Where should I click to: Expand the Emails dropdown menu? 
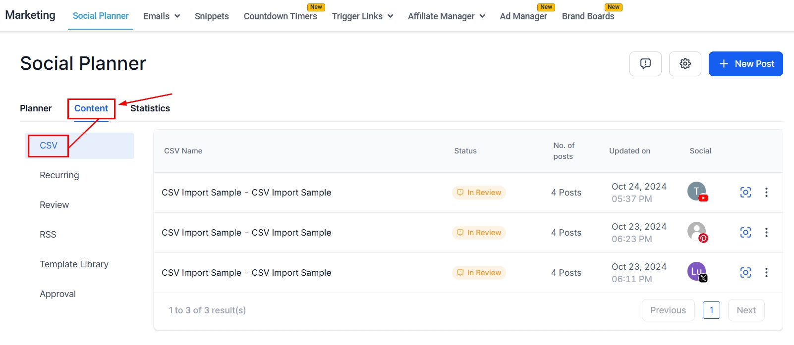tap(162, 16)
